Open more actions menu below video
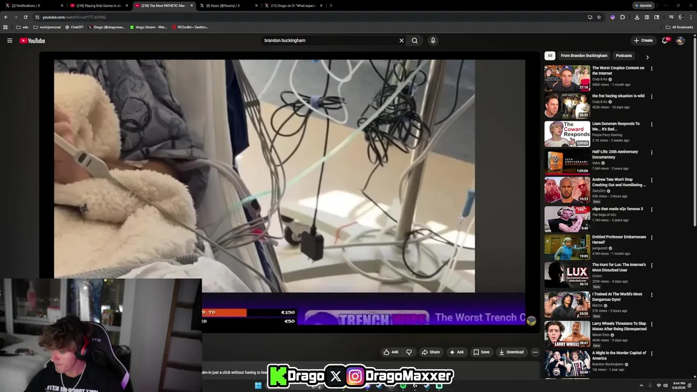 tap(535, 352)
